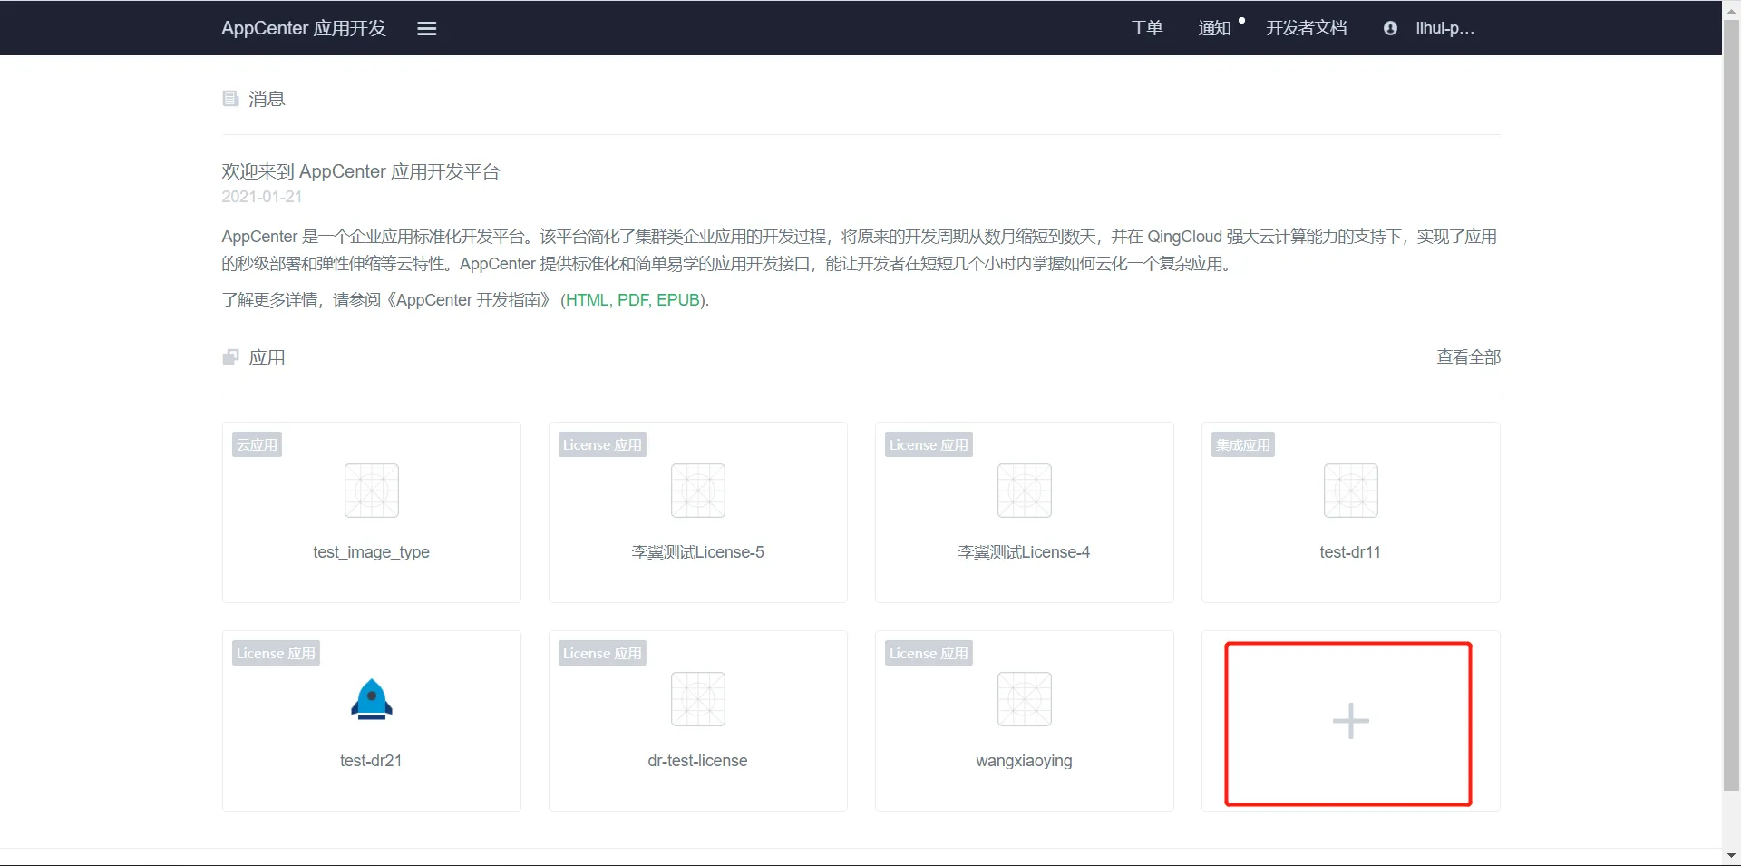The height and width of the screenshot is (866, 1741).
Task: Click the test-dr21 app name
Action: tap(372, 761)
